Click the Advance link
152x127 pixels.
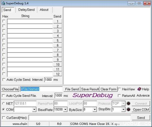(x=143, y=96)
